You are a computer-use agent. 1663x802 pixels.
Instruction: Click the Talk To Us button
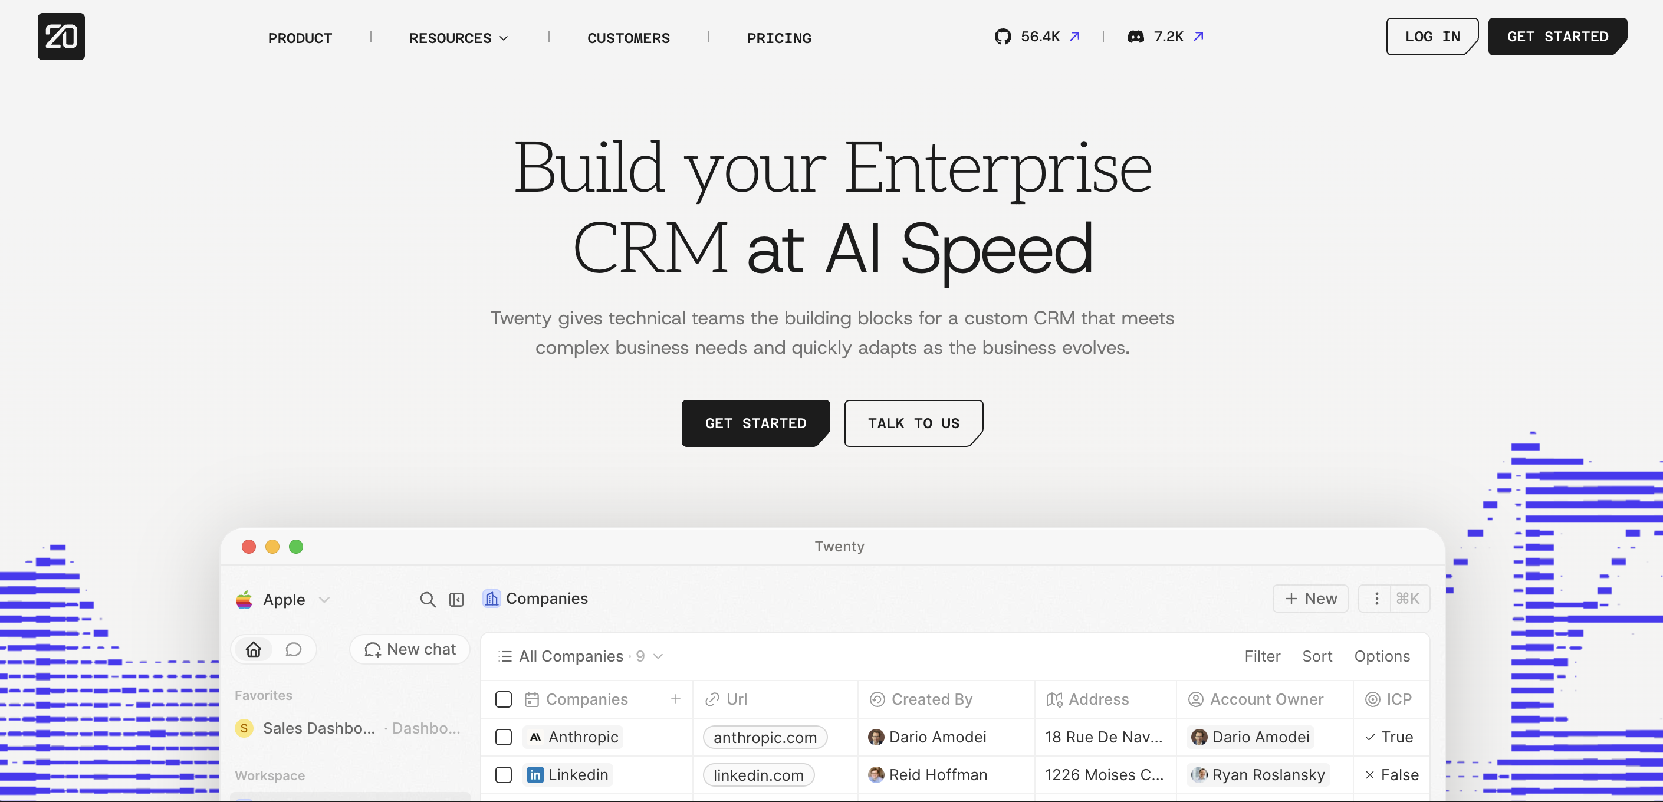[x=913, y=423]
